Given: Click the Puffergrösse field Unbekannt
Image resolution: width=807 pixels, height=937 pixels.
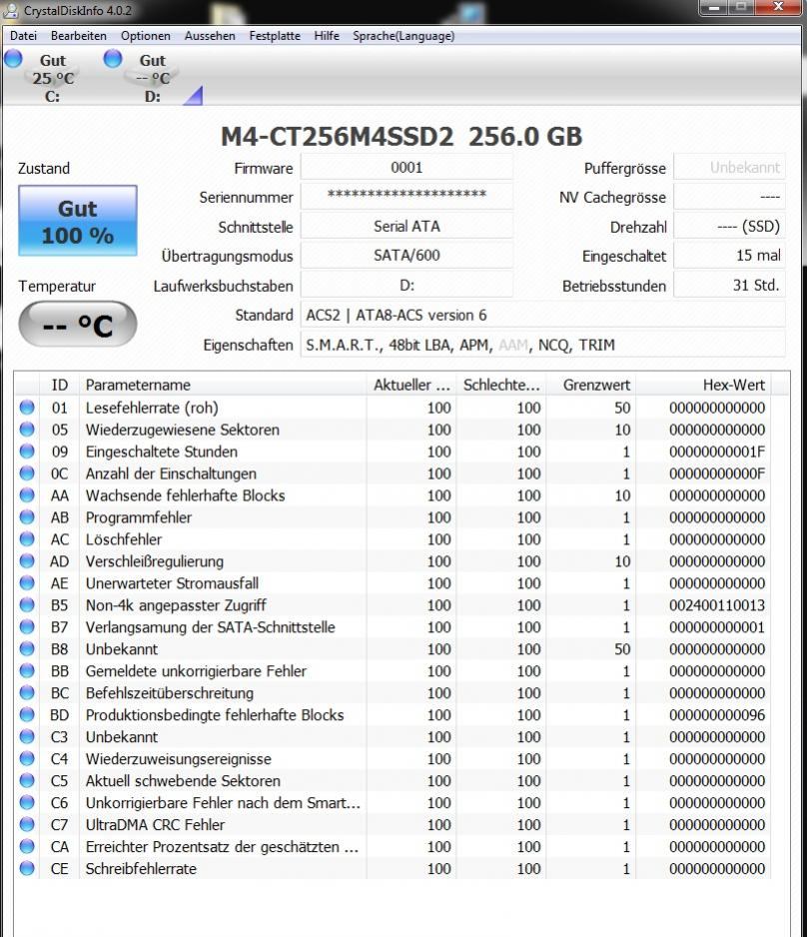Looking at the screenshot, I should click(729, 168).
